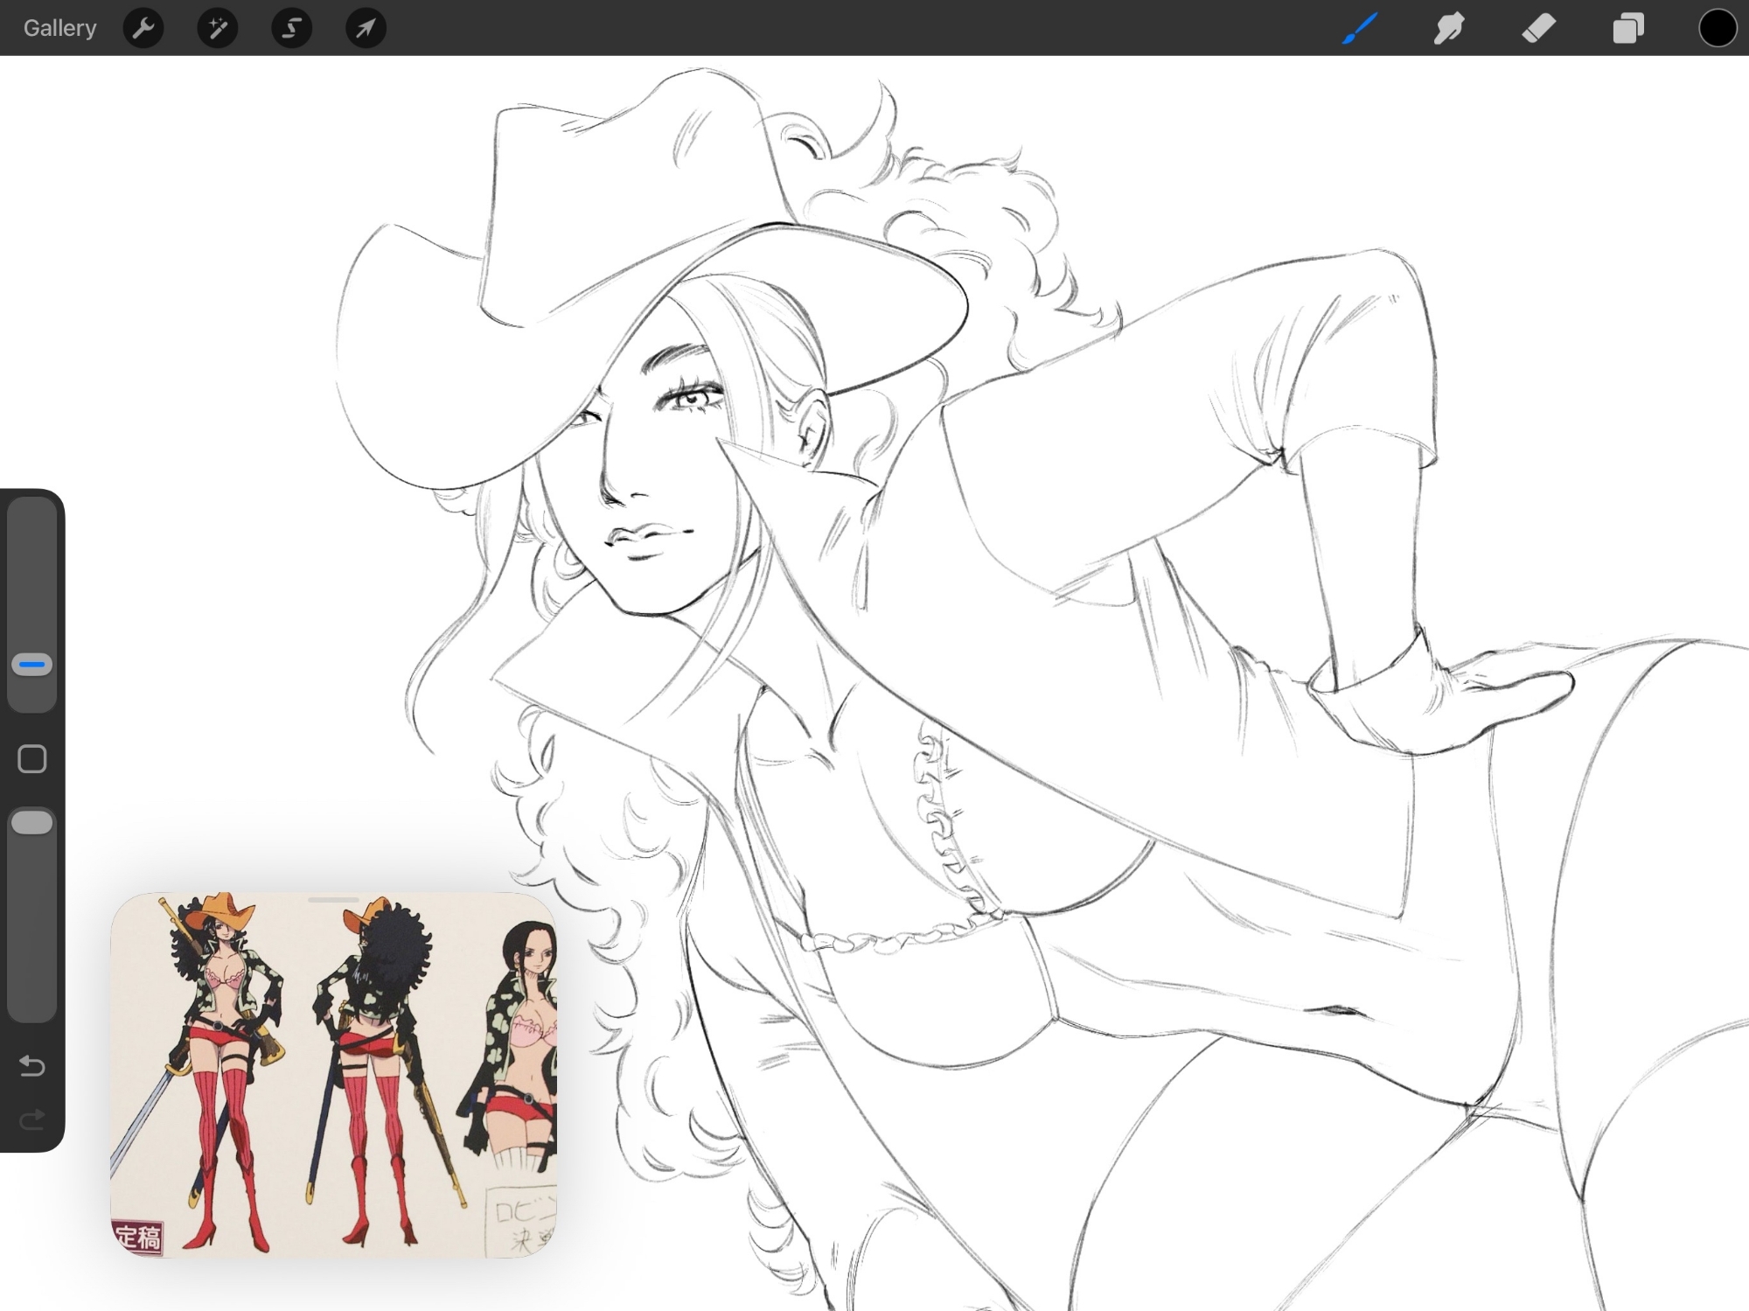Click the gray brush opacity slider handle
1749x1311 pixels.
[32, 823]
